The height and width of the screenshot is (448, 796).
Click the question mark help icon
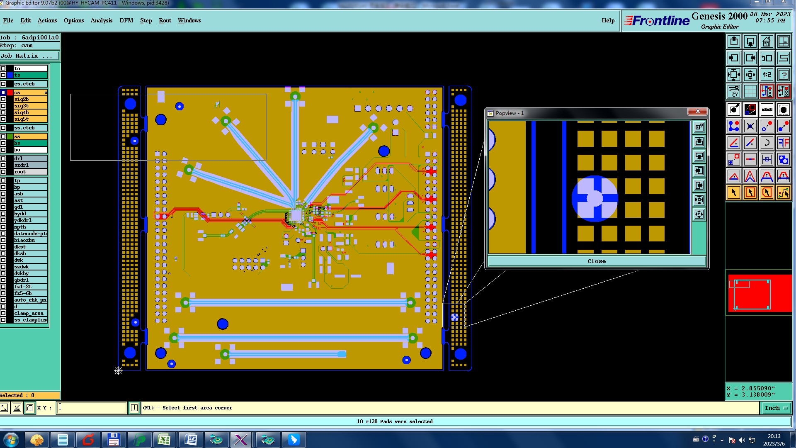783,75
